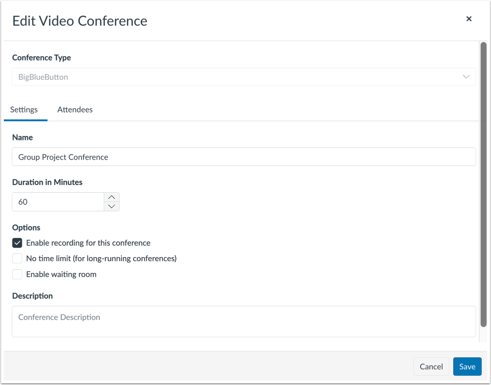The image size is (491, 385).
Task: Enable the No time limit option
Action: coord(17,258)
